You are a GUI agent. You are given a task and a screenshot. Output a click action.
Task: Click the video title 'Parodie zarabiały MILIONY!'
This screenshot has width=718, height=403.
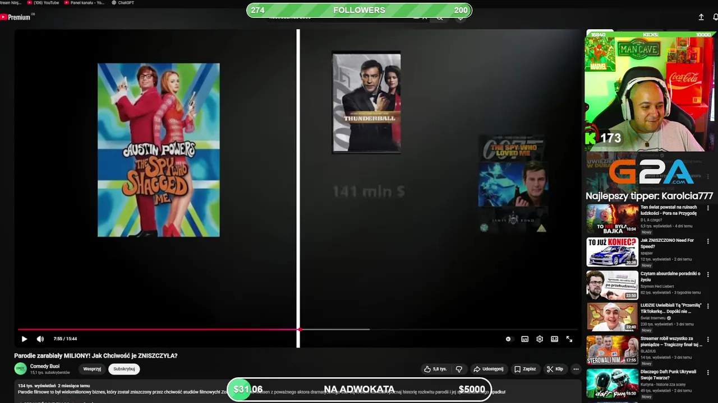click(x=96, y=355)
